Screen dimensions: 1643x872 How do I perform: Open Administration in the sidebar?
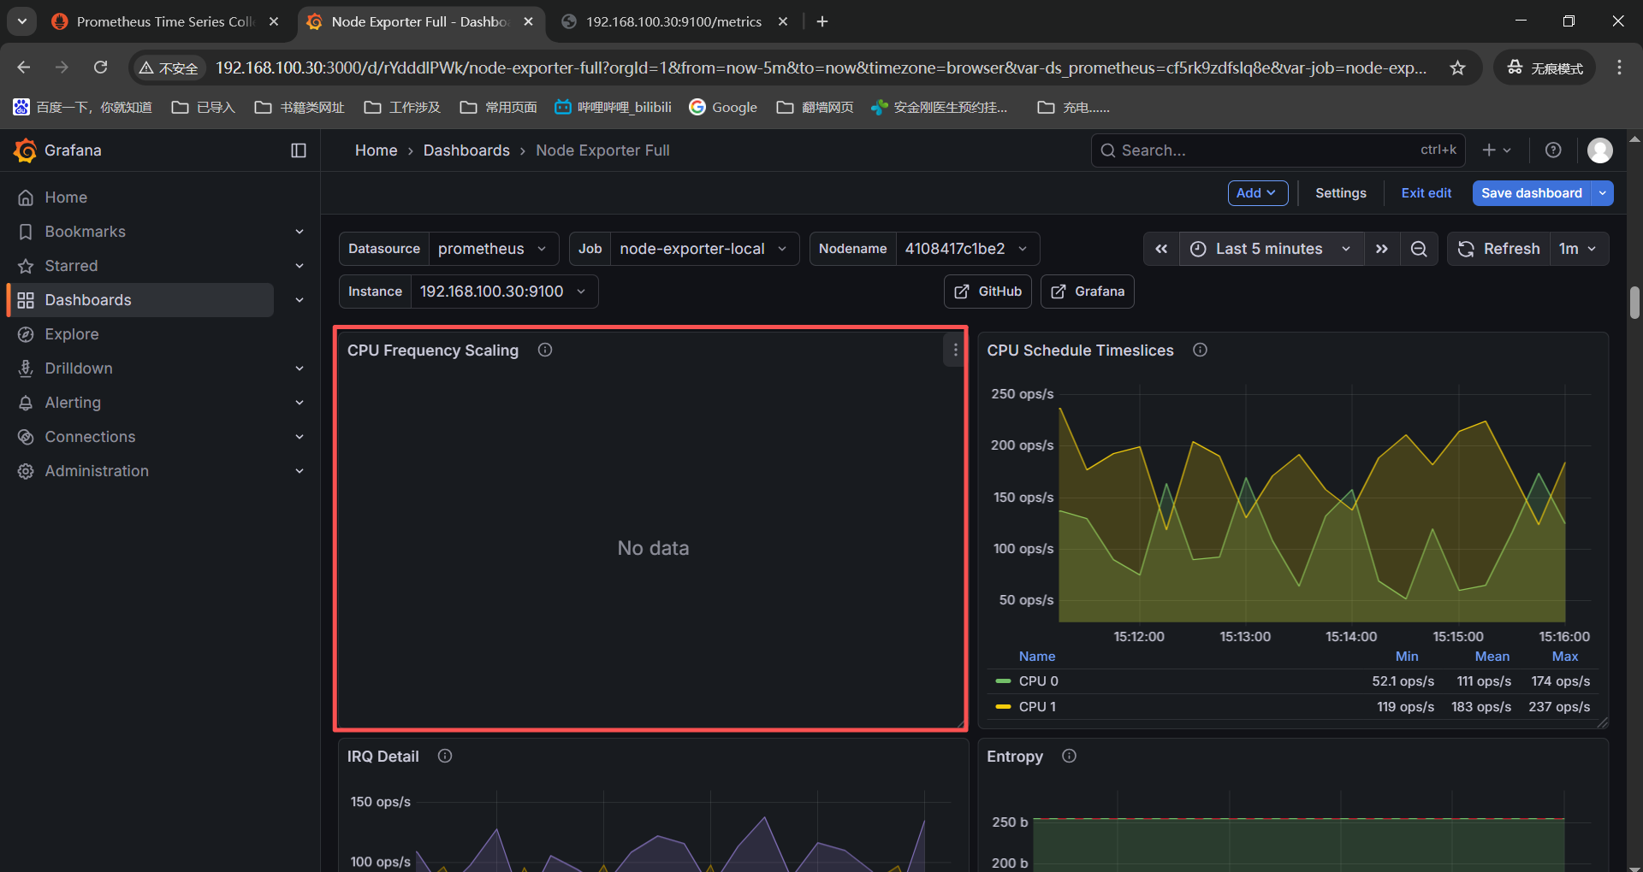(97, 471)
